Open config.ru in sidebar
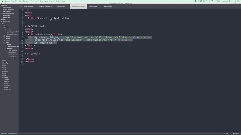 click(x=6, y=82)
